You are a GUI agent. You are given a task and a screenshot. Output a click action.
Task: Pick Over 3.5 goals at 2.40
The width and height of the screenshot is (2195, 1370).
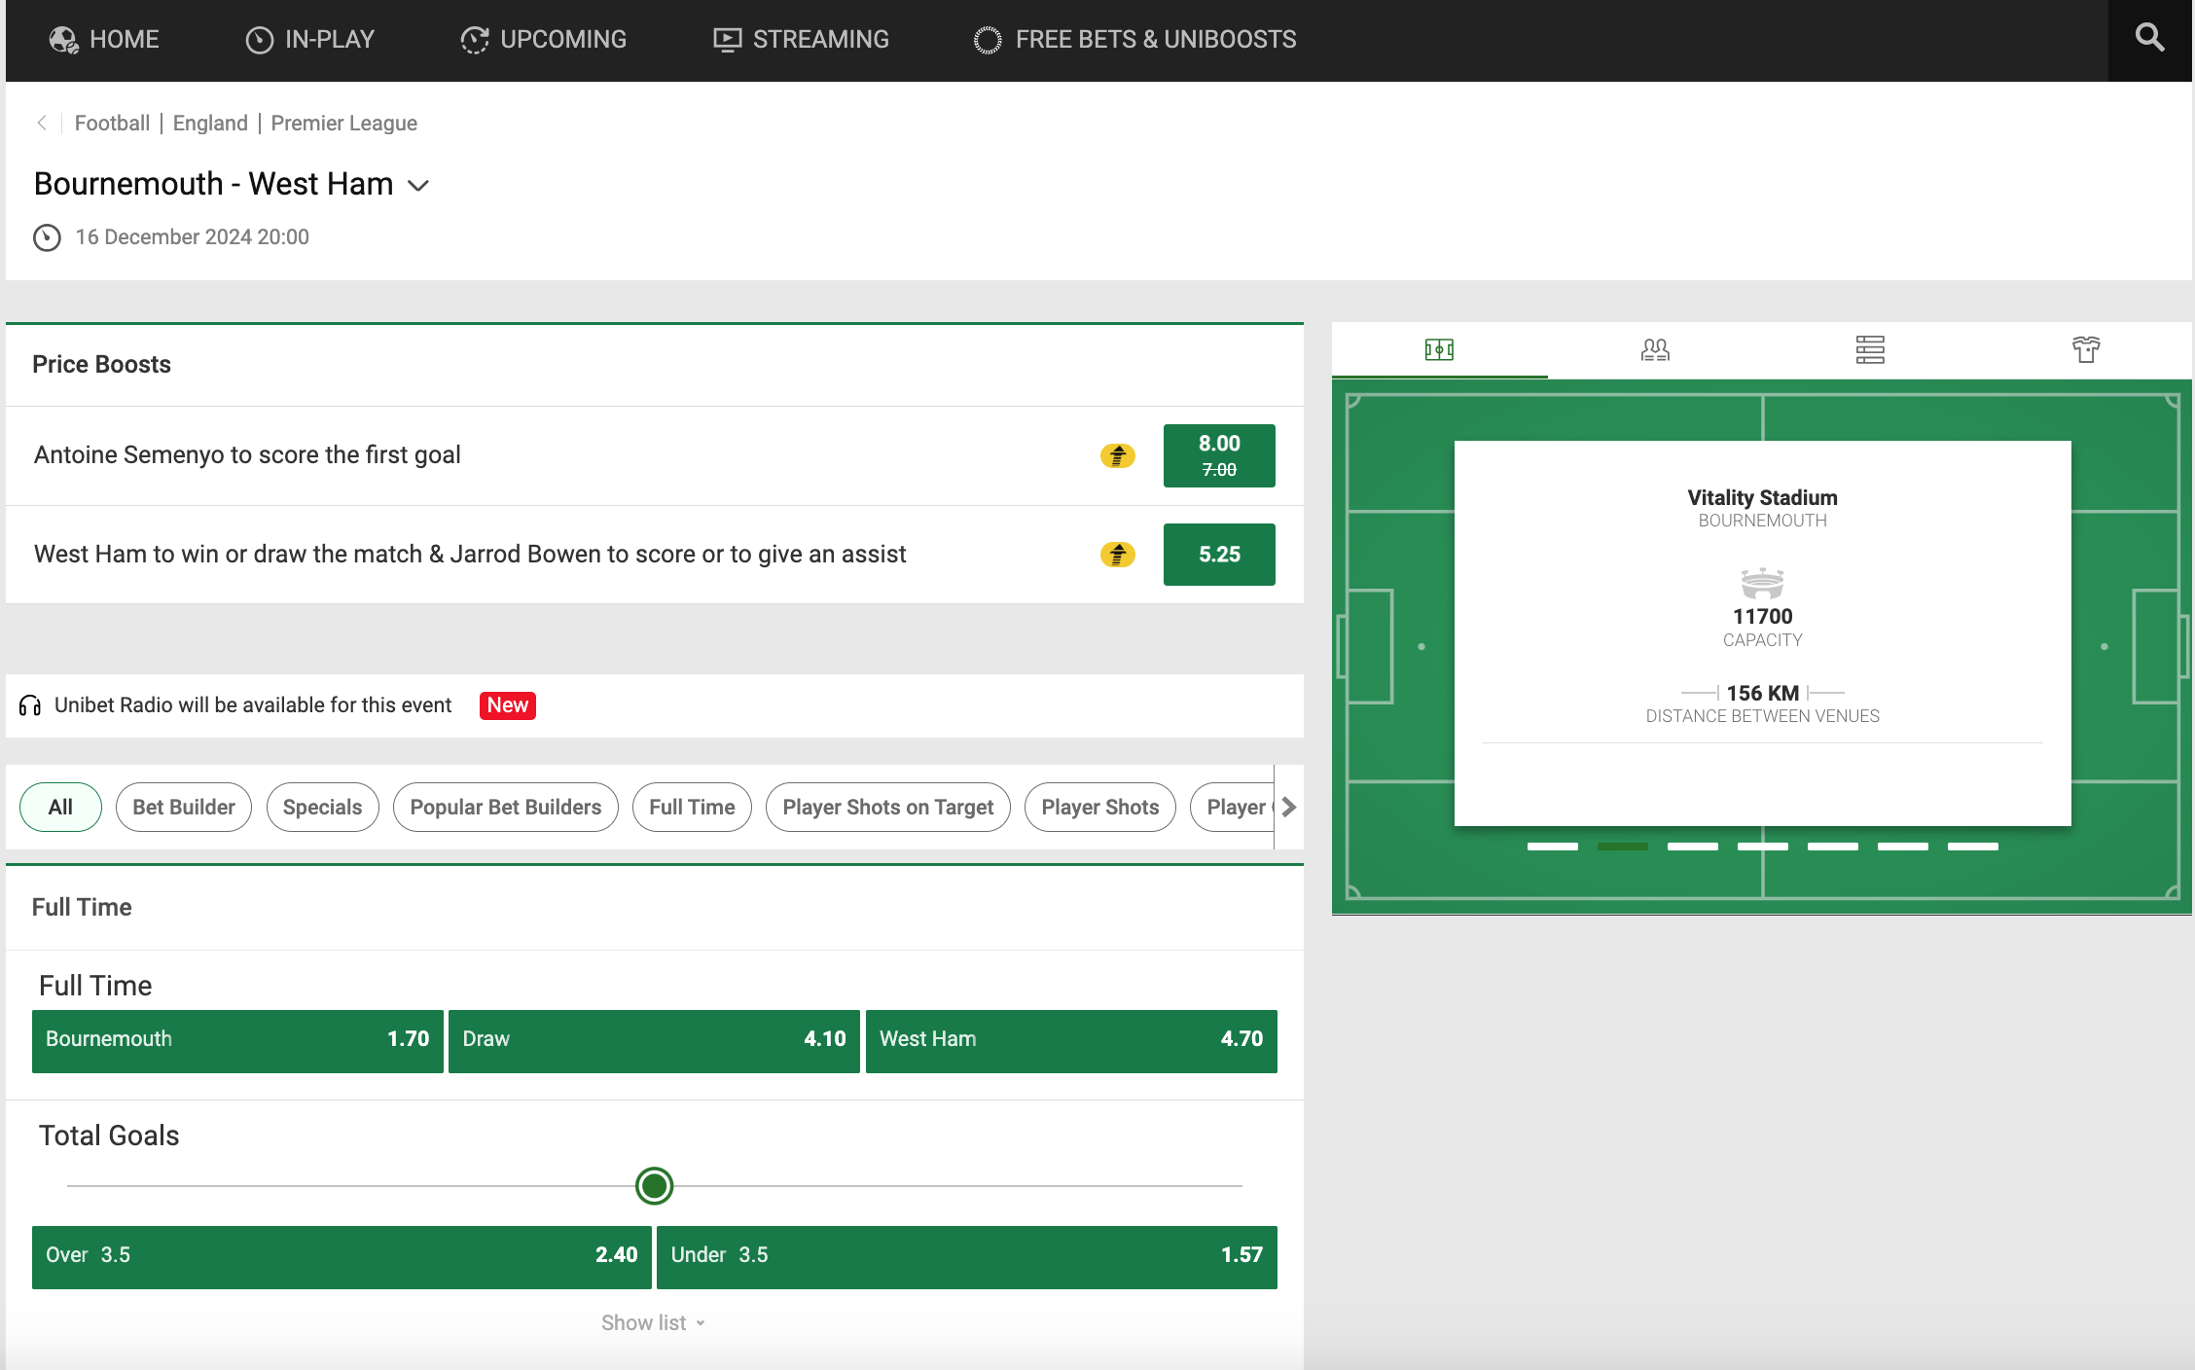pos(342,1257)
